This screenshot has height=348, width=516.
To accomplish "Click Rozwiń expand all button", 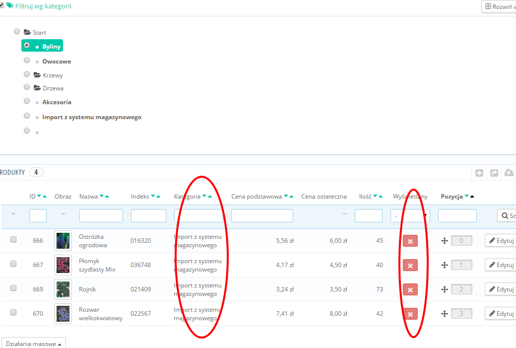I will (499, 6).
